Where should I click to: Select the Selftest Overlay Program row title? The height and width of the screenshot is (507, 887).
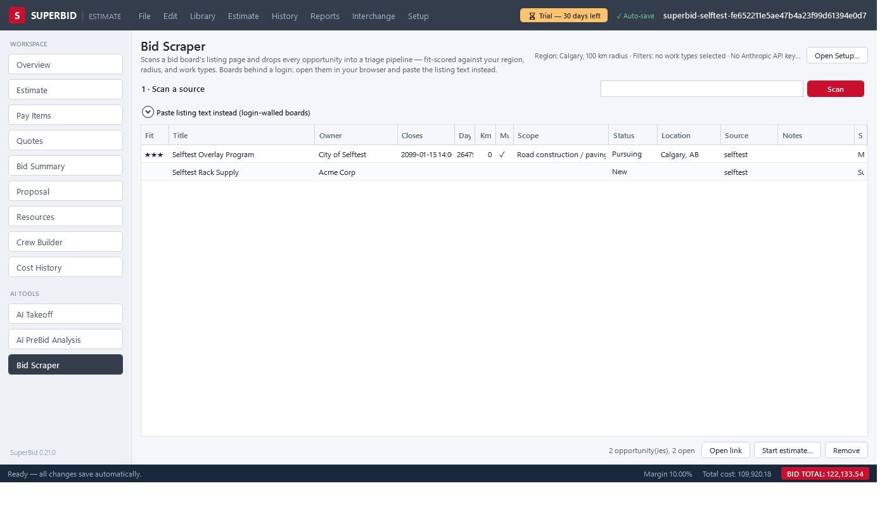click(x=213, y=154)
